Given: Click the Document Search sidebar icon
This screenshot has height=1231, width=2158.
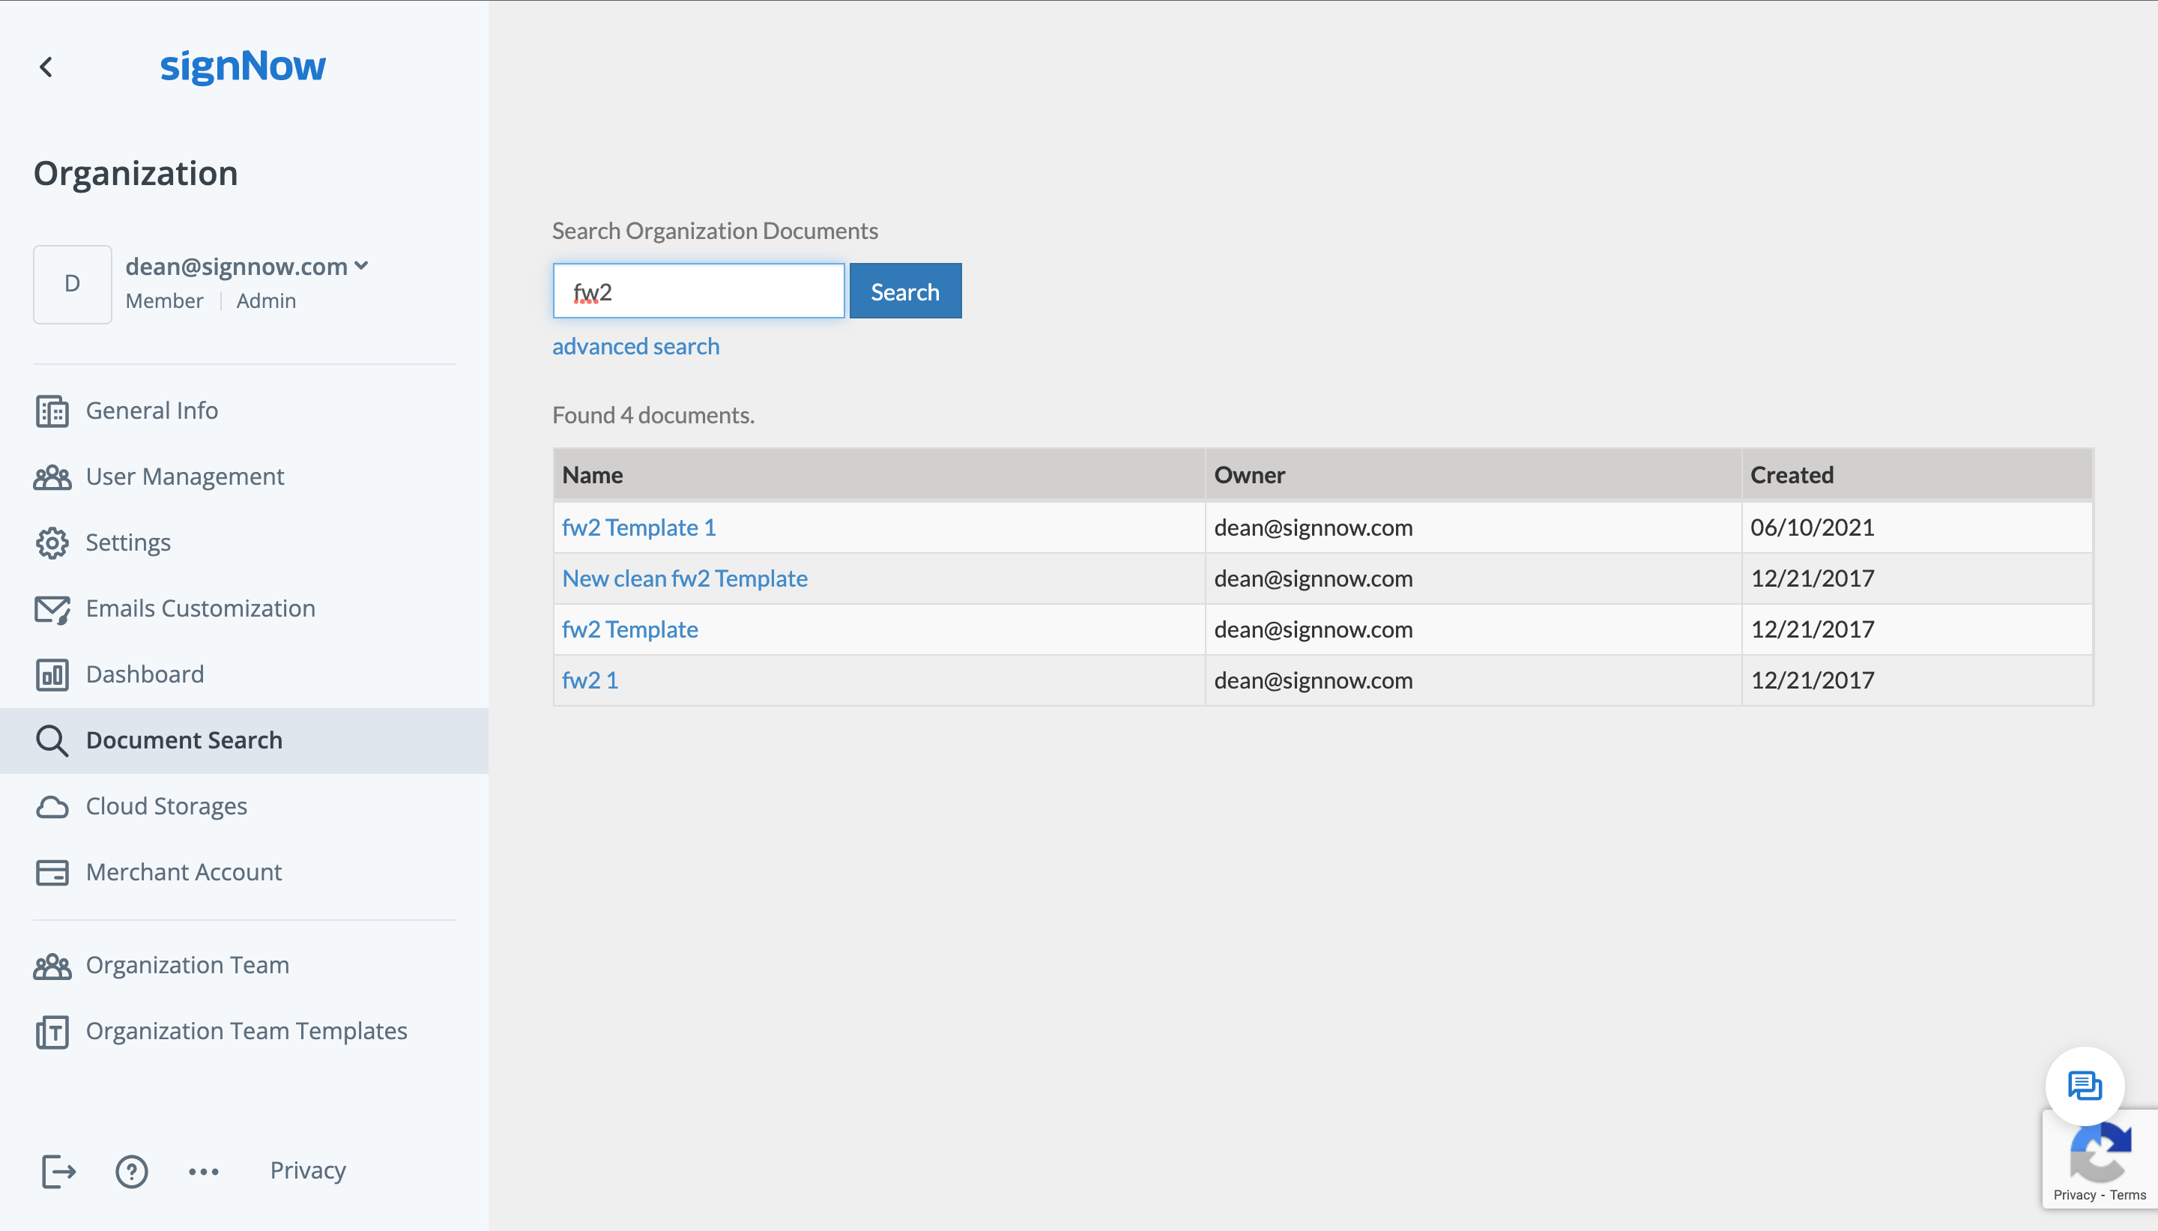Looking at the screenshot, I should pyautogui.click(x=53, y=739).
